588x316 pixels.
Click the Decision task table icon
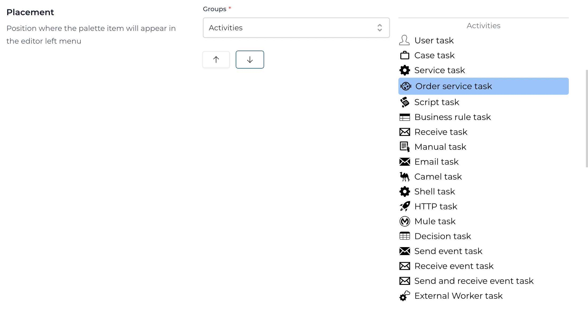tap(405, 236)
